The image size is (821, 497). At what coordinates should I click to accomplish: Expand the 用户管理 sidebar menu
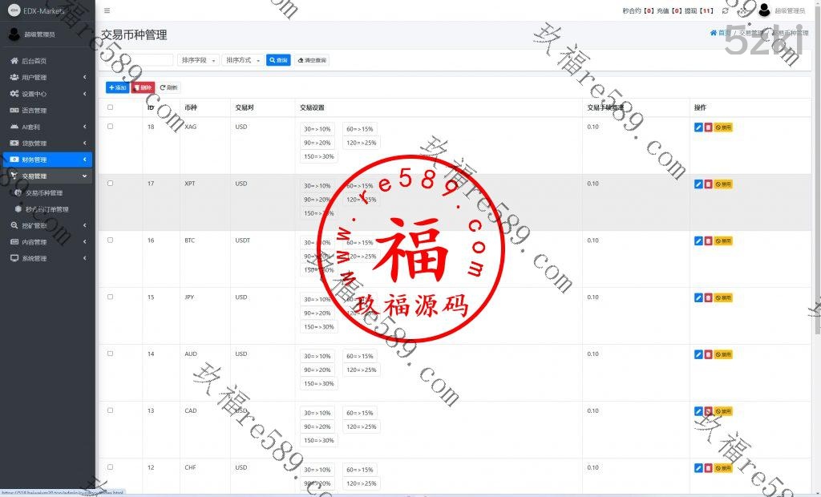(x=48, y=78)
